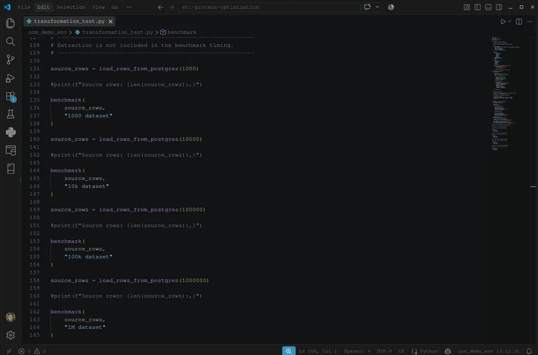Open the Extensions view with update badge

click(11, 96)
